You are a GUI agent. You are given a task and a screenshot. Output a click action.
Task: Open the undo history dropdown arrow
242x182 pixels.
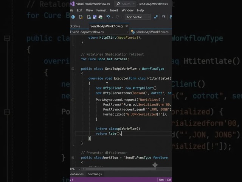click(112, 17)
